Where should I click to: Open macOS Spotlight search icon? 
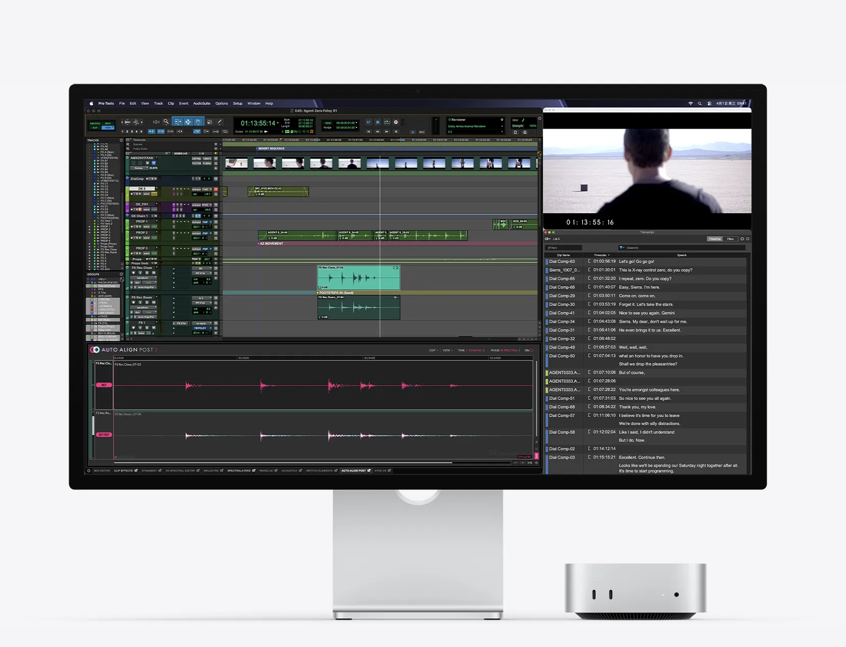700,104
